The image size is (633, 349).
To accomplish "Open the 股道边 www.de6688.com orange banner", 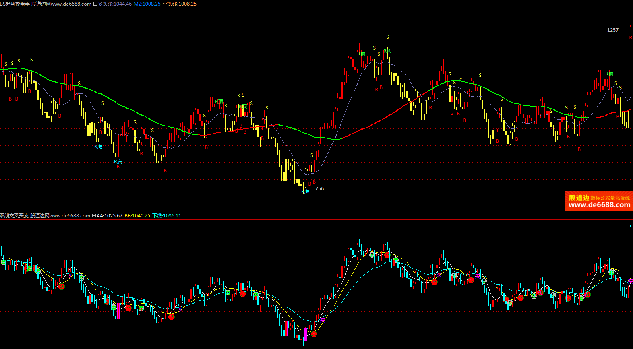I will click(599, 201).
